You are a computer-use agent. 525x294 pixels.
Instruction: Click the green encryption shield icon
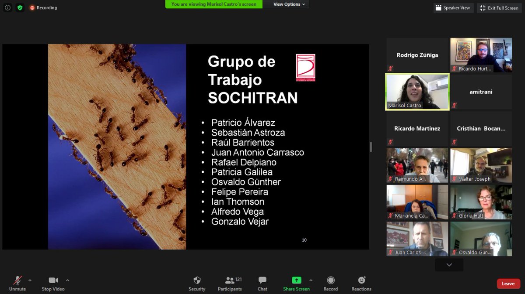[x=20, y=7]
